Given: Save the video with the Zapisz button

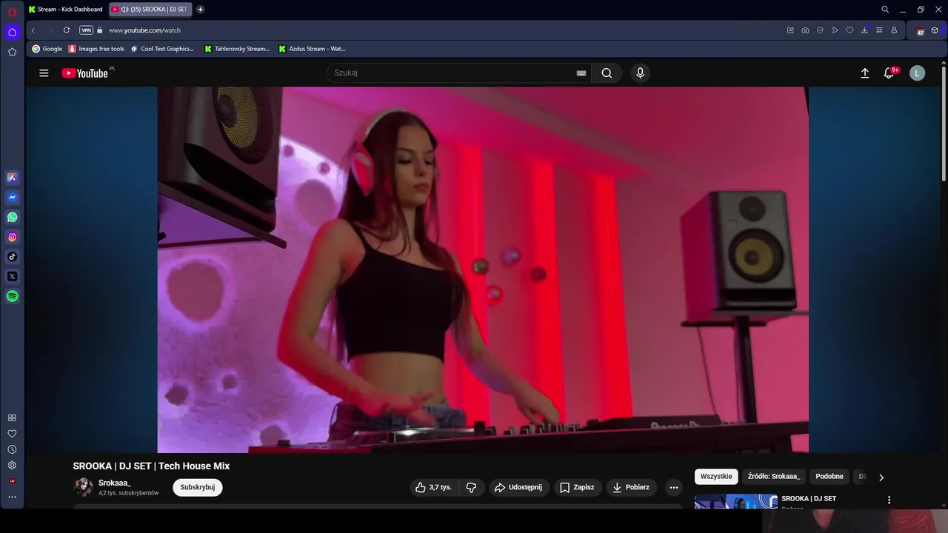Looking at the screenshot, I should pos(577,487).
